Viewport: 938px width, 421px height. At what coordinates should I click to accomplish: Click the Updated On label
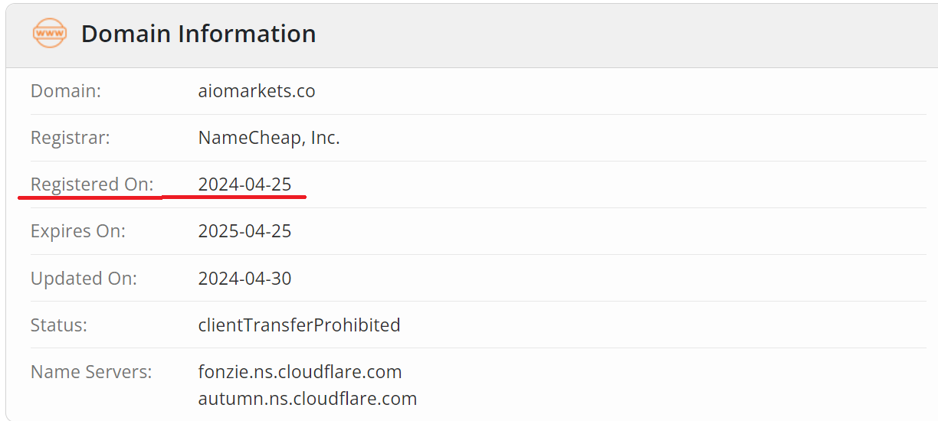pyautogui.click(x=84, y=279)
